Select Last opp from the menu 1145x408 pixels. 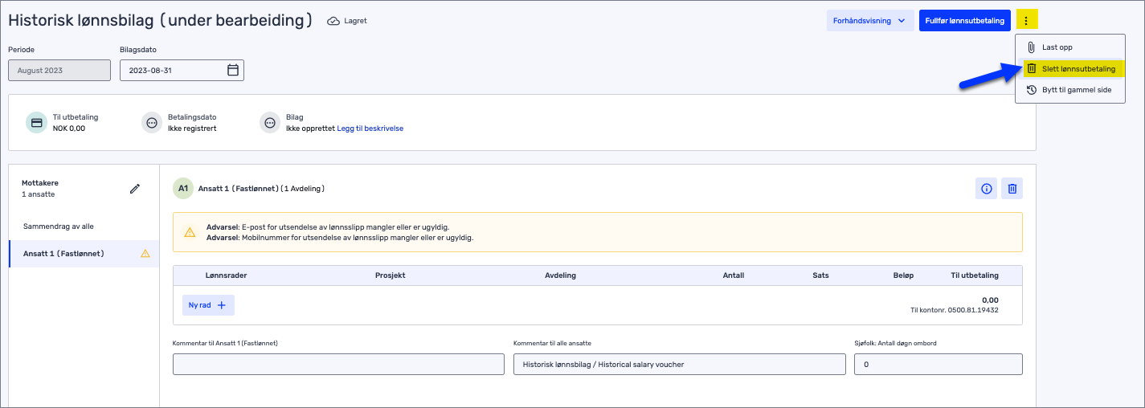pos(1057,47)
